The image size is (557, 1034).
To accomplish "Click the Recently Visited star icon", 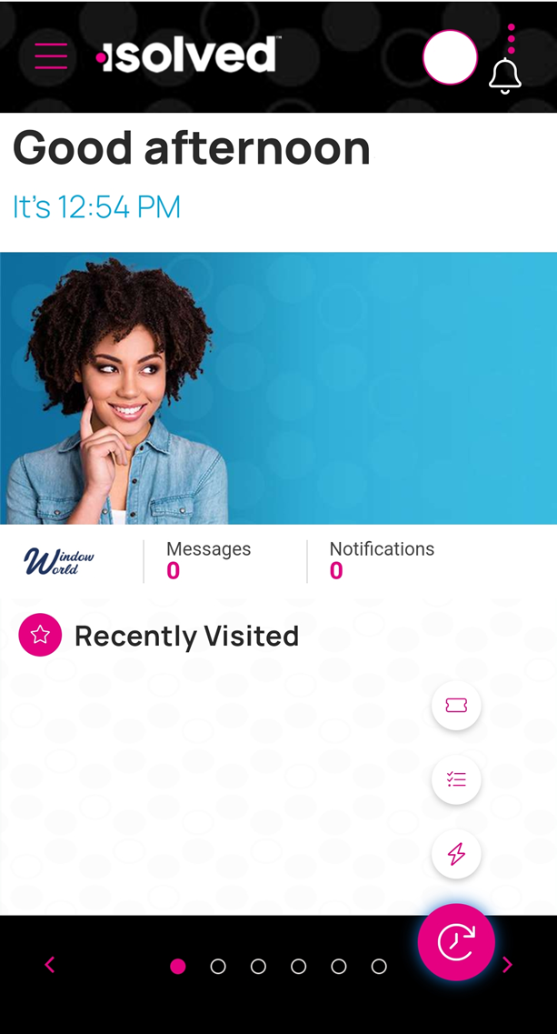I will (x=40, y=635).
